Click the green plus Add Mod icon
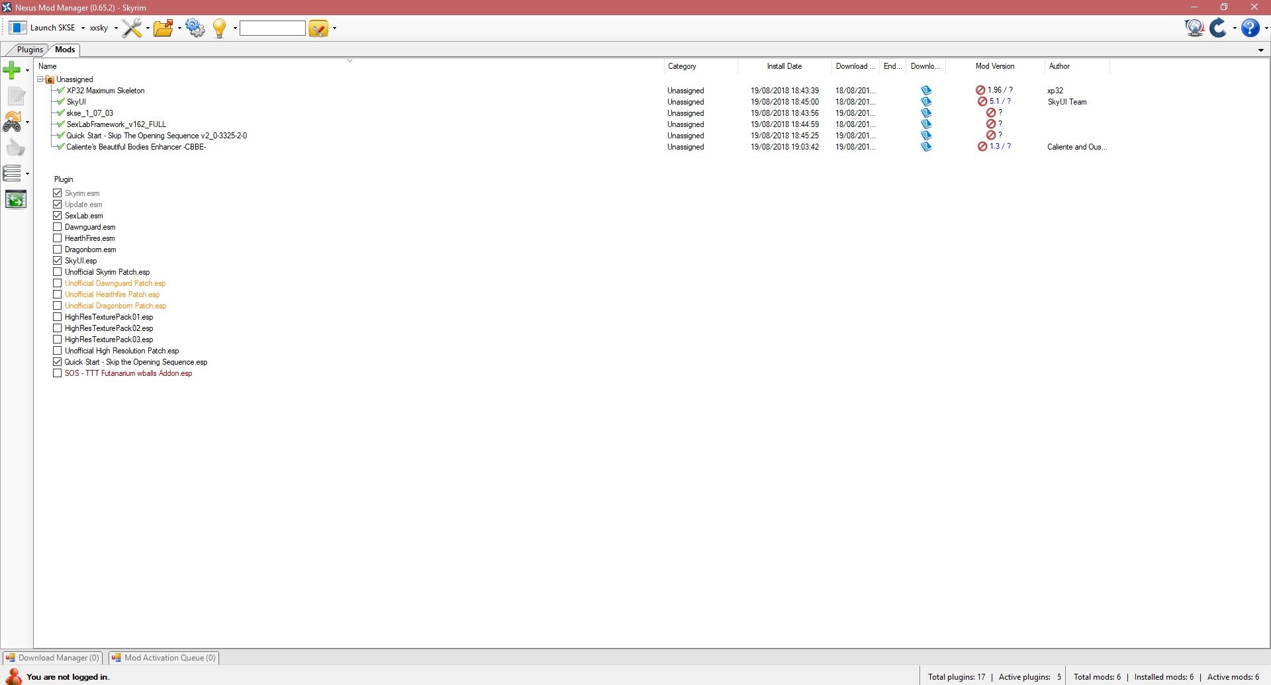 tap(12, 69)
